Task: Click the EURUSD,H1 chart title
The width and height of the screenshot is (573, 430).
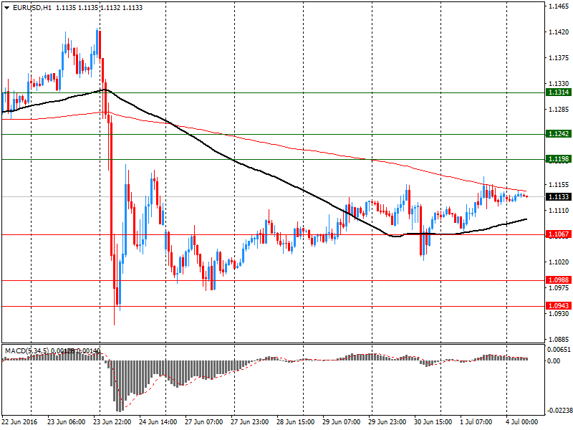Action: point(32,8)
